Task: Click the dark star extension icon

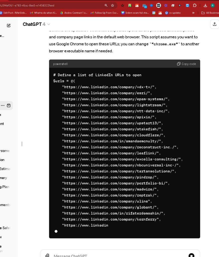Action: (x=123, y=6)
